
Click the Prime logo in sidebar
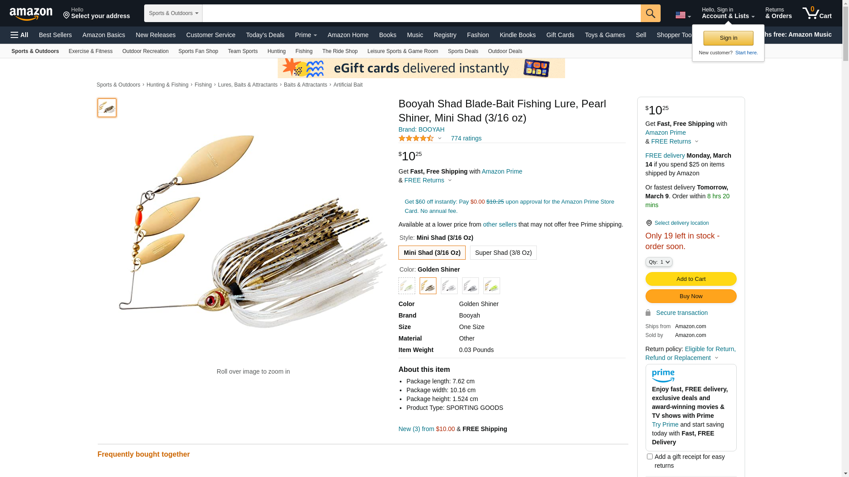tap(663, 376)
